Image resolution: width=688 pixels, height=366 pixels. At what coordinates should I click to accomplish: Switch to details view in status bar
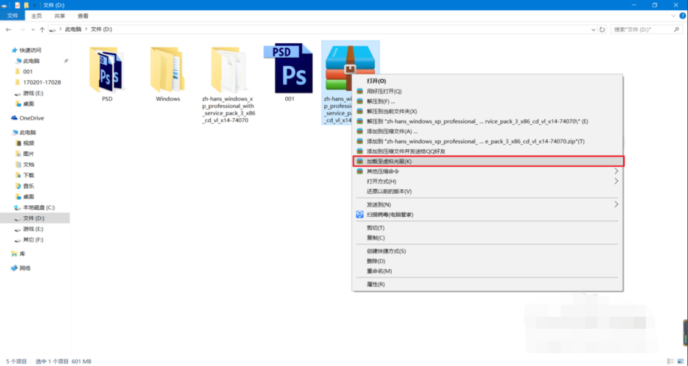coord(672,362)
